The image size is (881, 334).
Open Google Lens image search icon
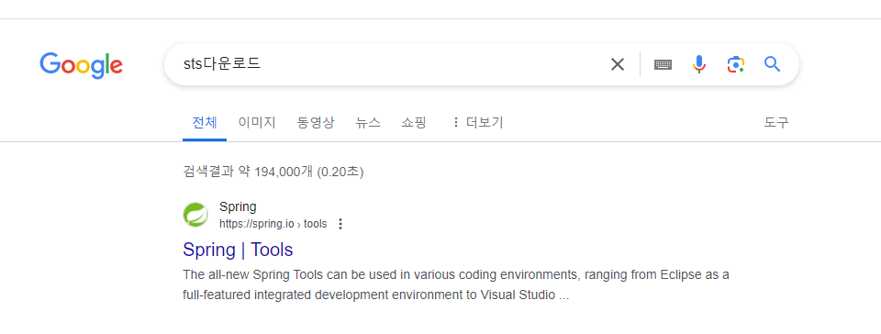click(x=735, y=64)
